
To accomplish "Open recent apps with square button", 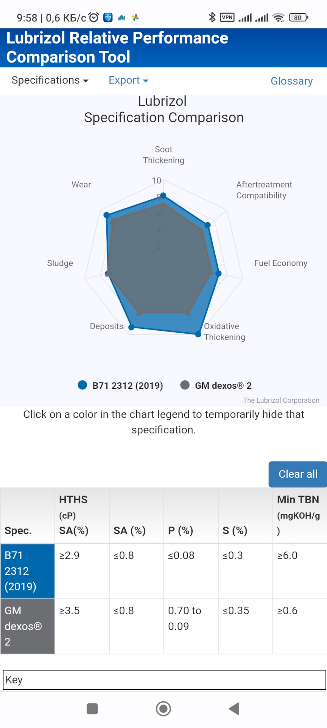I will pyautogui.click(x=92, y=708).
